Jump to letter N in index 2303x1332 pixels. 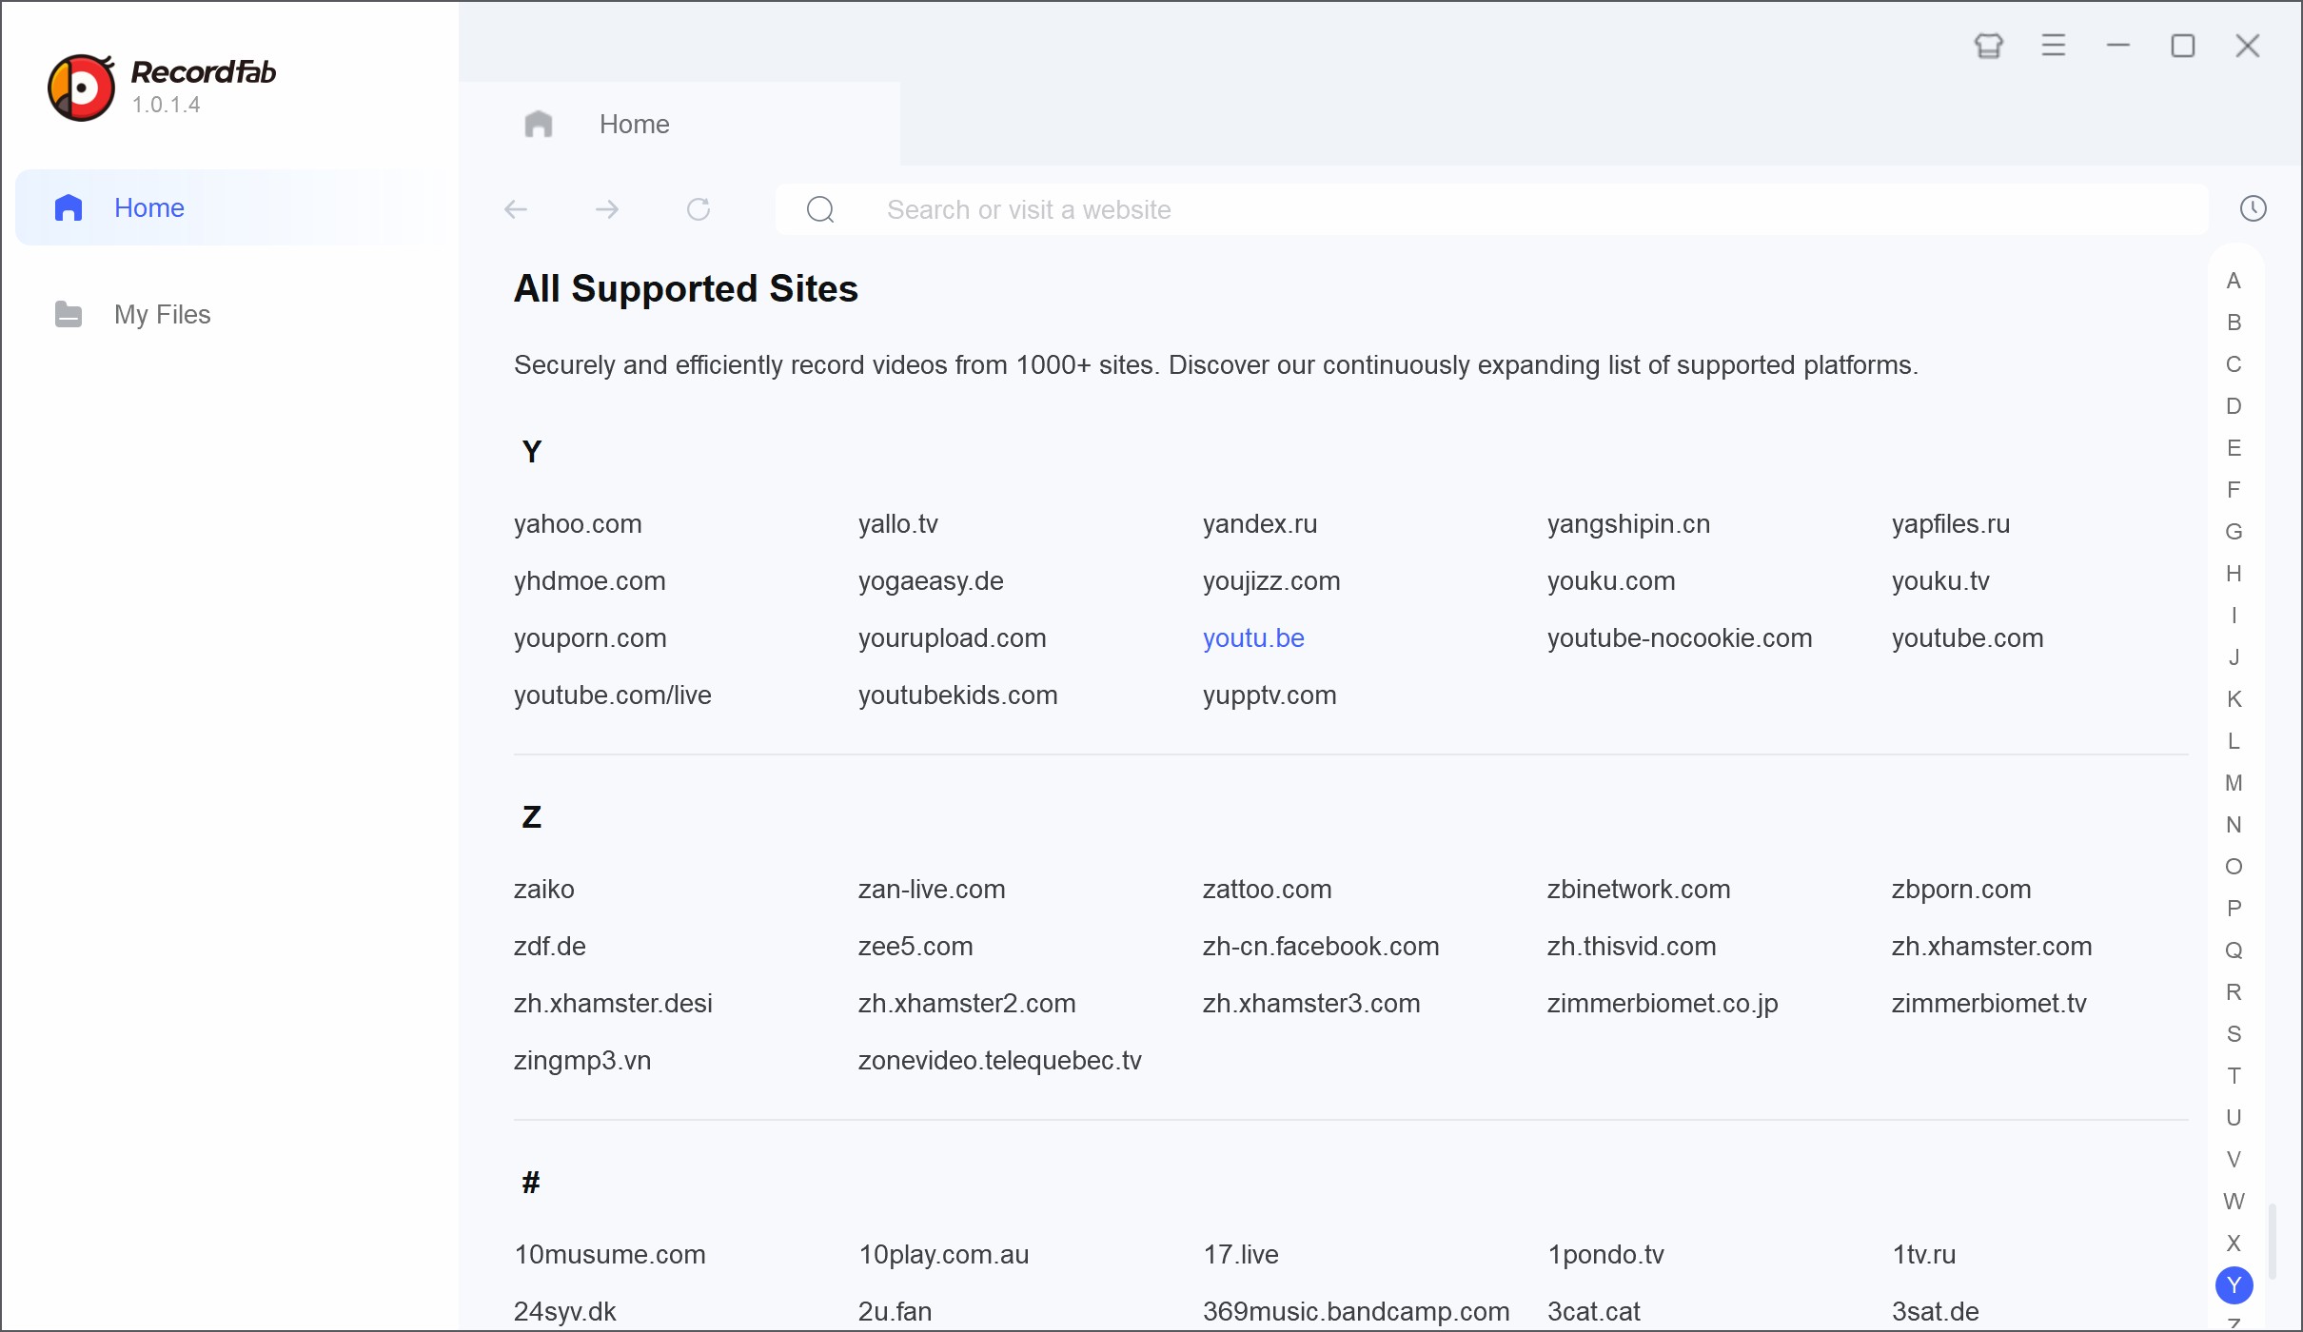click(x=2234, y=825)
